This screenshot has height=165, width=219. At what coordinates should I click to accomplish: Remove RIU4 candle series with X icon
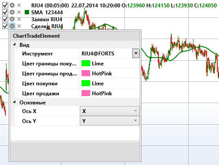[x=19, y=5]
